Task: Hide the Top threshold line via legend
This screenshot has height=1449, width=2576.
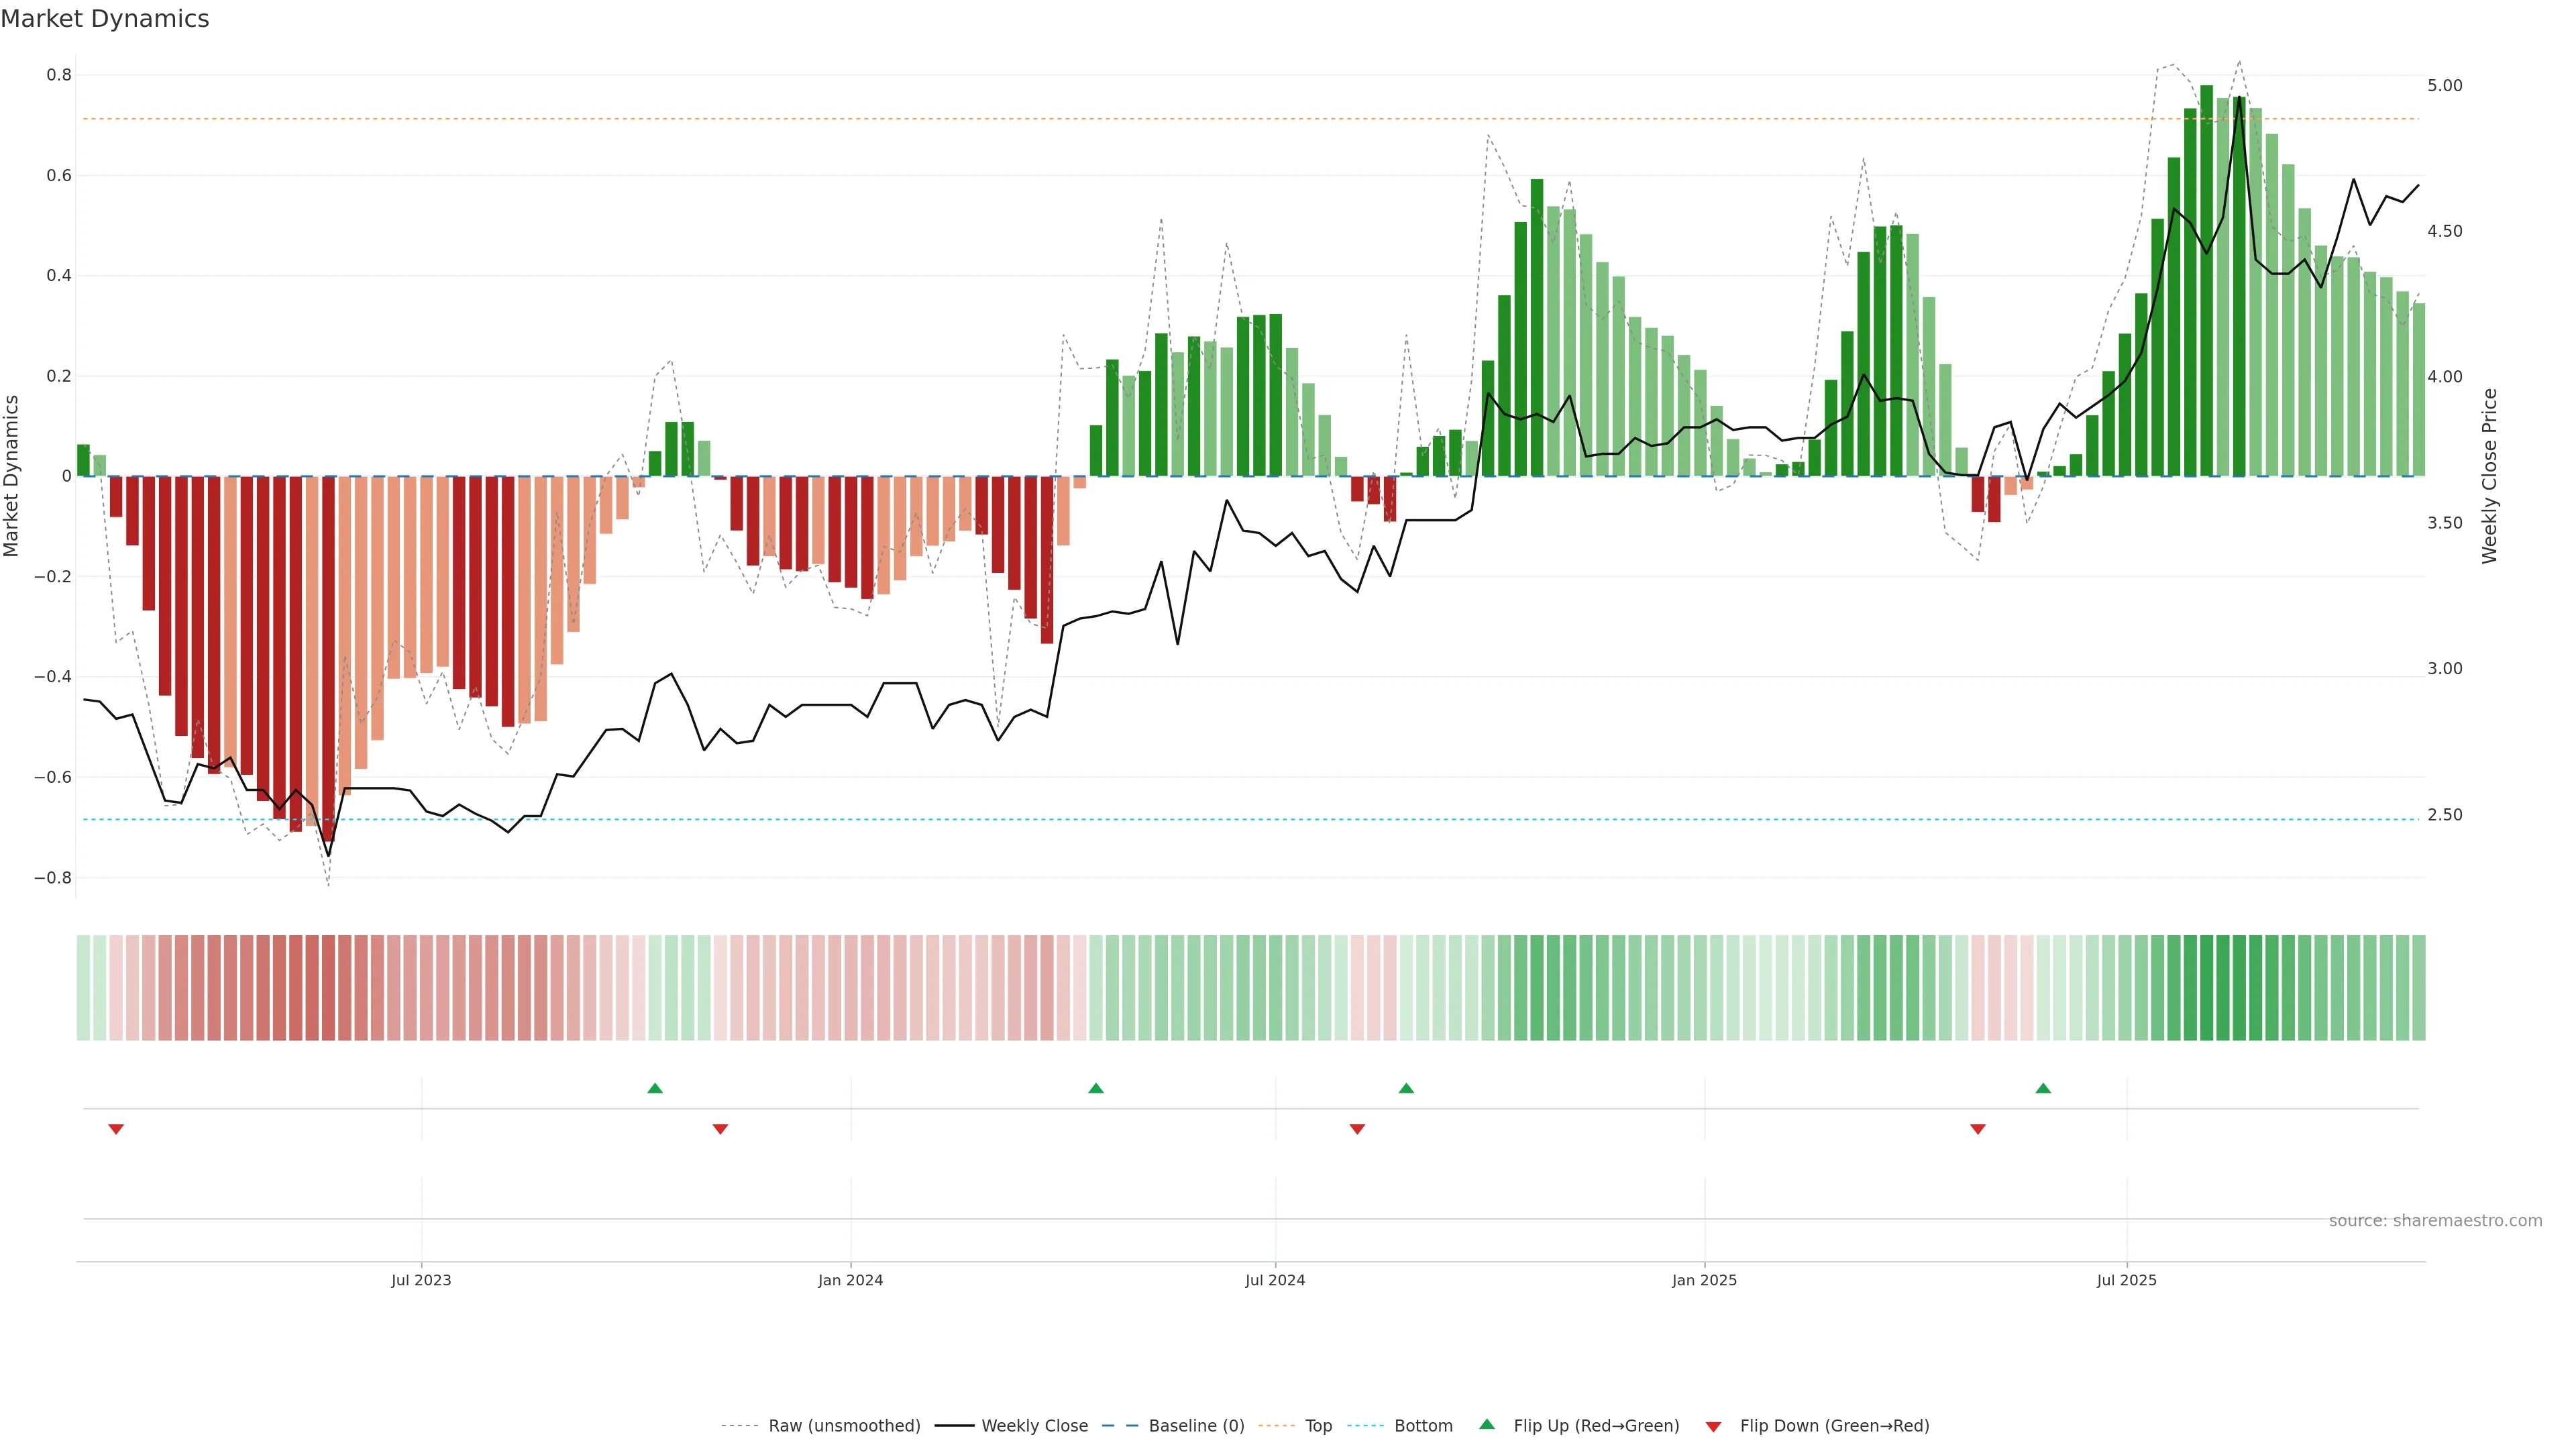Action: point(1318,1426)
